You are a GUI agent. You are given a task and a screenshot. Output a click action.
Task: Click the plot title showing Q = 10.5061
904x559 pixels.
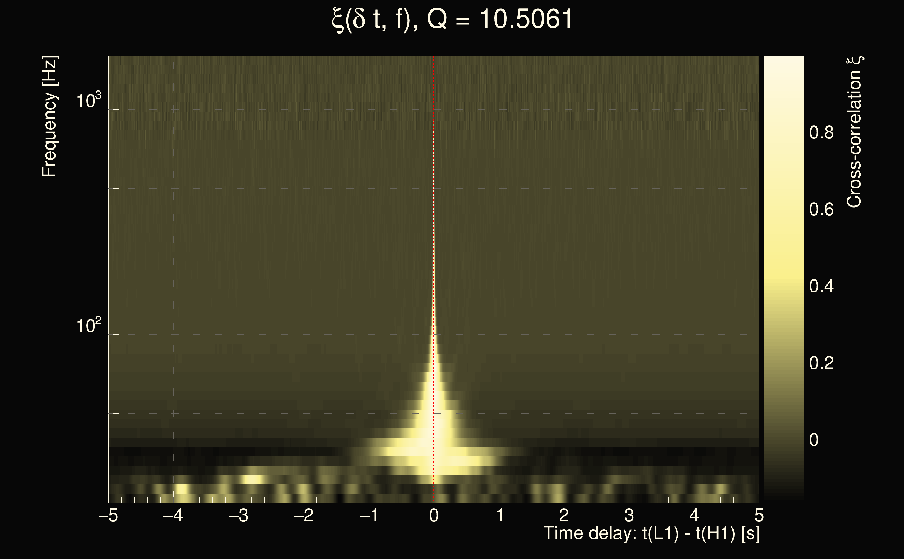click(452, 19)
